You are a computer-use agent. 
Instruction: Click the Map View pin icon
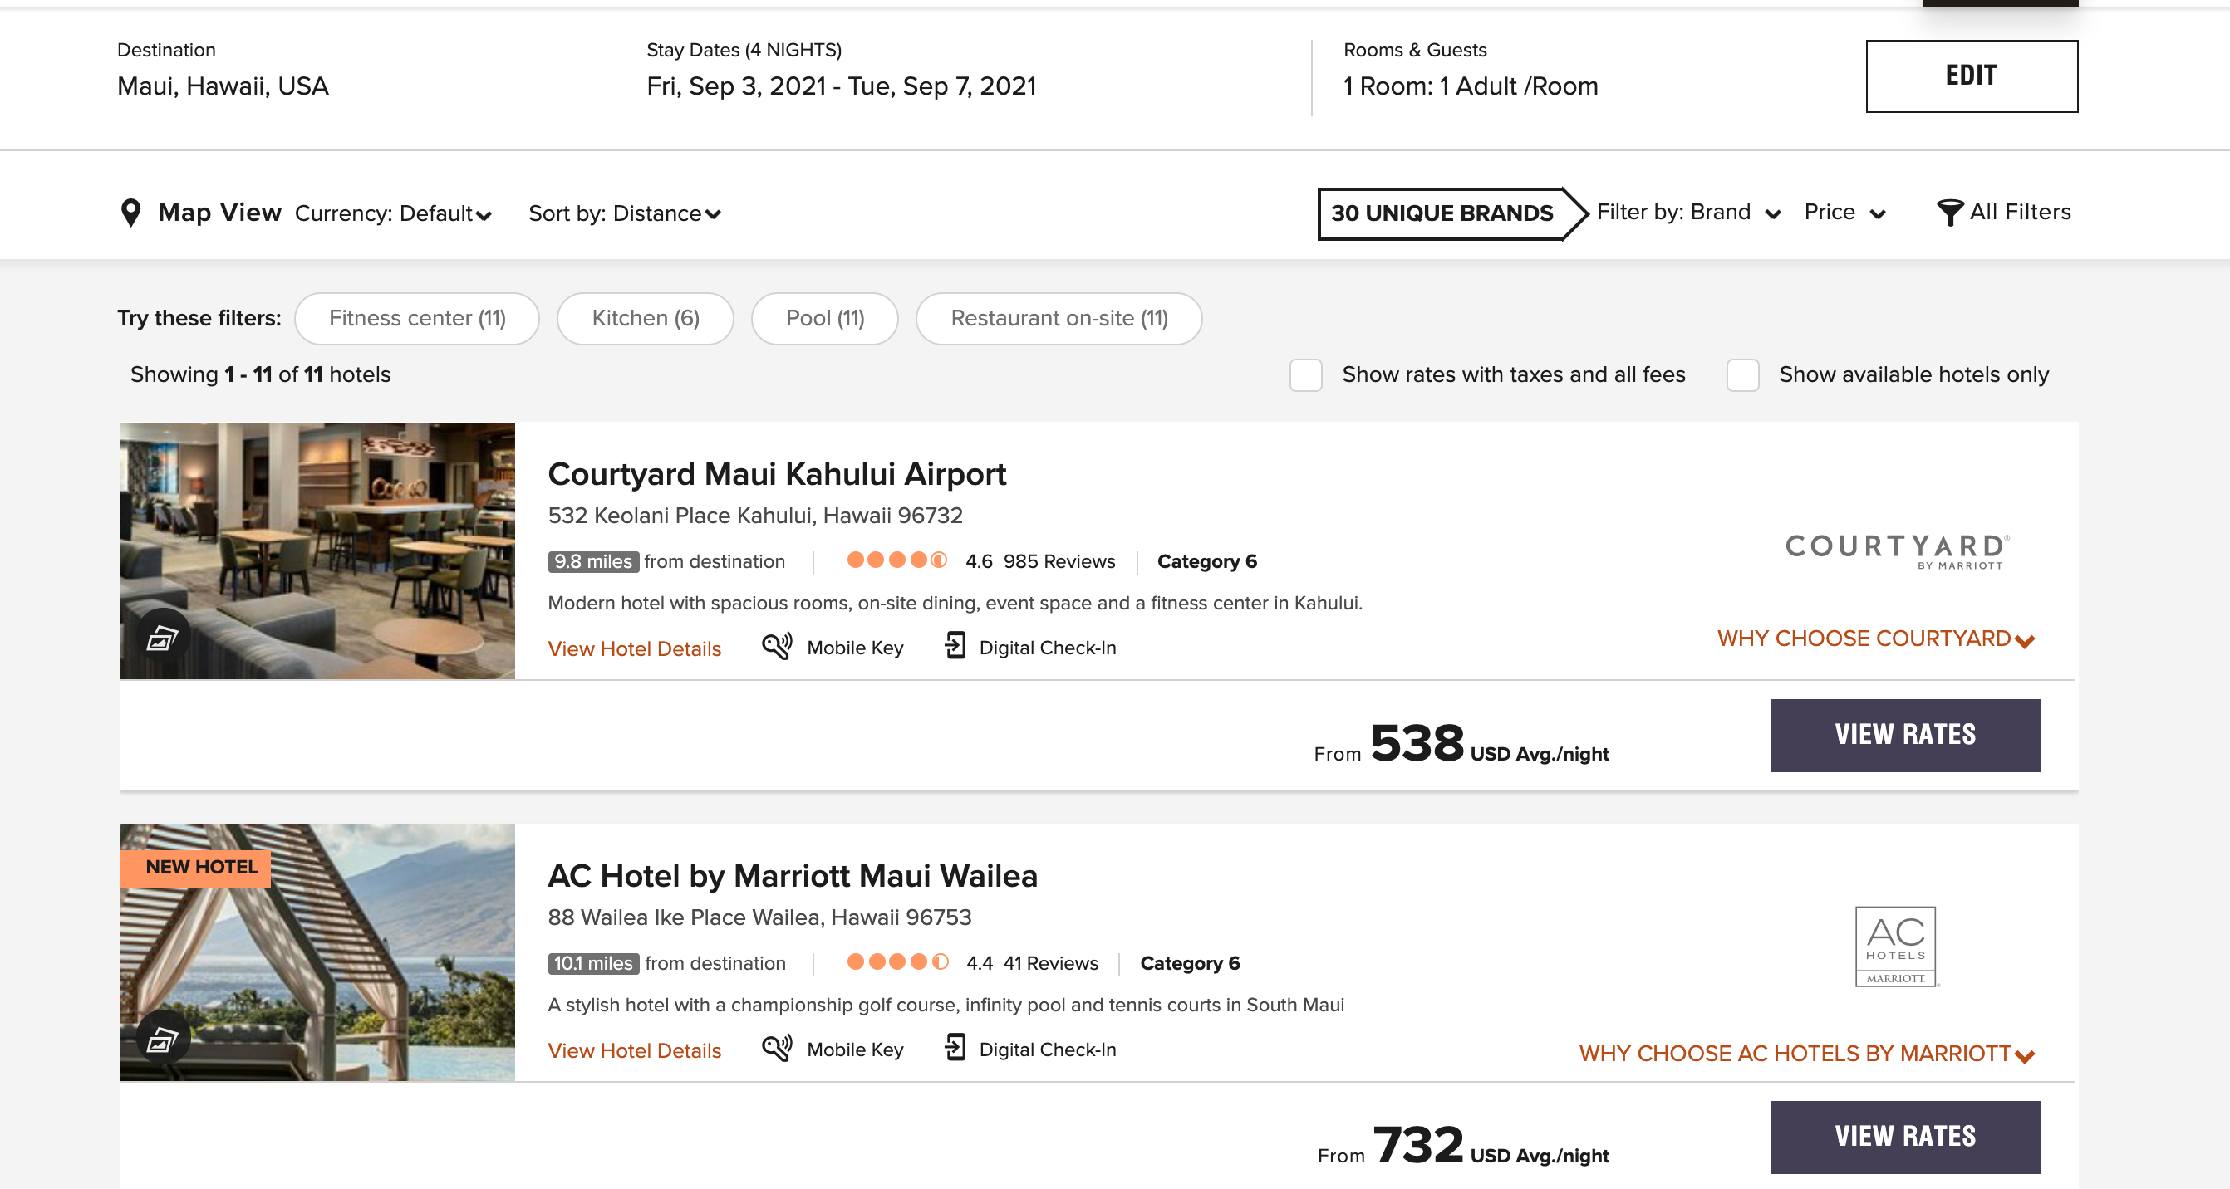point(130,212)
